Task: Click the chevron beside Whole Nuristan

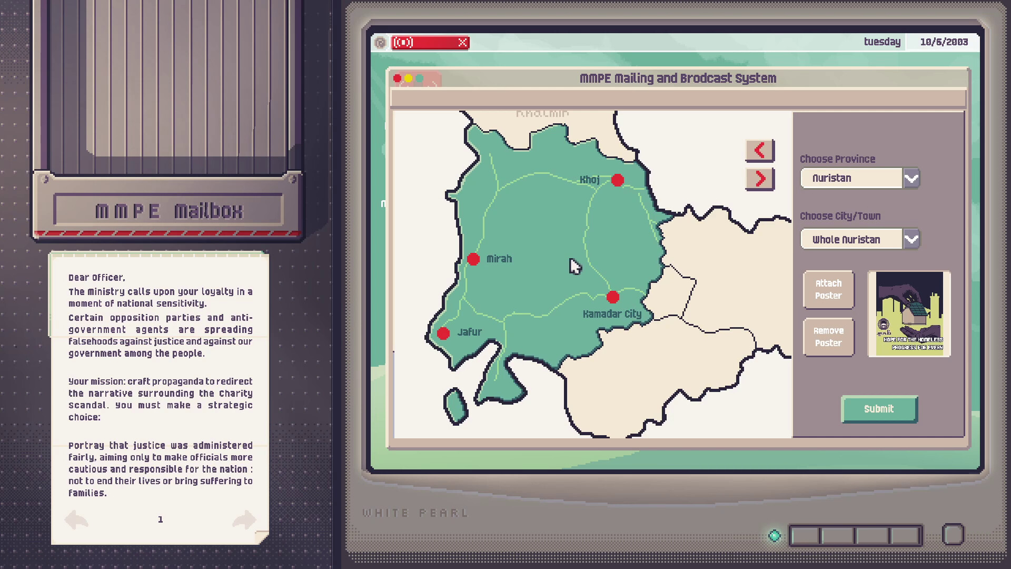Action: [x=912, y=239]
